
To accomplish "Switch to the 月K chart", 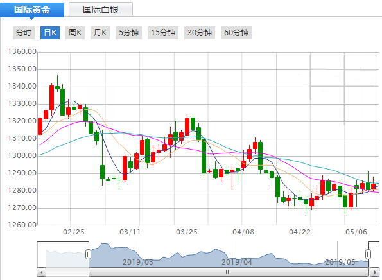I will [100, 32].
